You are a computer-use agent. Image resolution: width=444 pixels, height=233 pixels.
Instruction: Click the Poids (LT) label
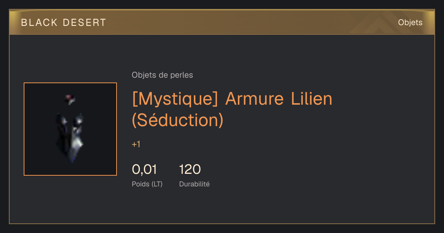(147, 184)
